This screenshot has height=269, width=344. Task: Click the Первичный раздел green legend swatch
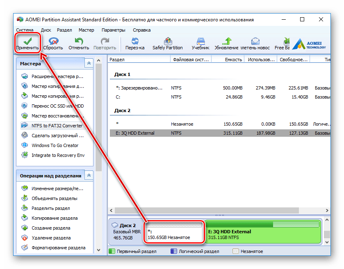[112, 251]
